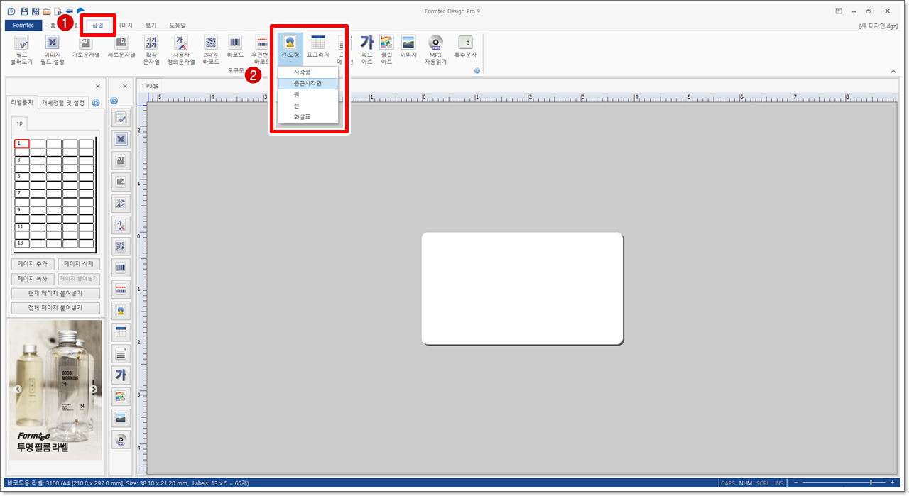Click blue arrow atop the vertical toolbar
This screenshot has height=496, width=909.
(x=114, y=101)
